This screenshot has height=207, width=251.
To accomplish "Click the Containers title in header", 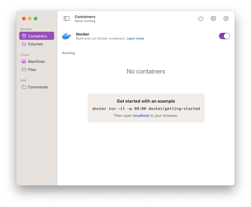I will click(85, 17).
